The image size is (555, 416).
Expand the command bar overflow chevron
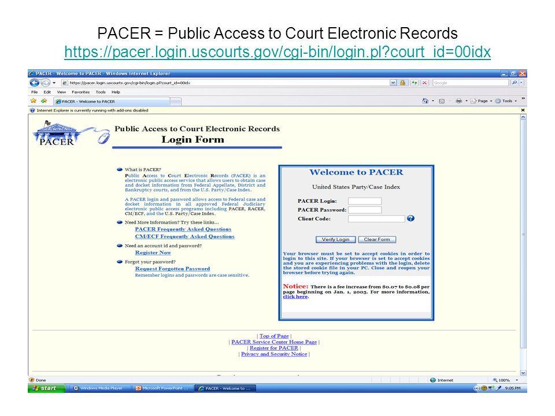(523, 99)
